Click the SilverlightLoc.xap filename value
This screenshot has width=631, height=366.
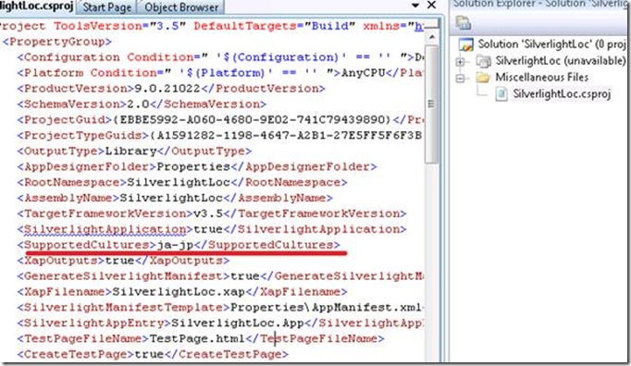(x=179, y=292)
